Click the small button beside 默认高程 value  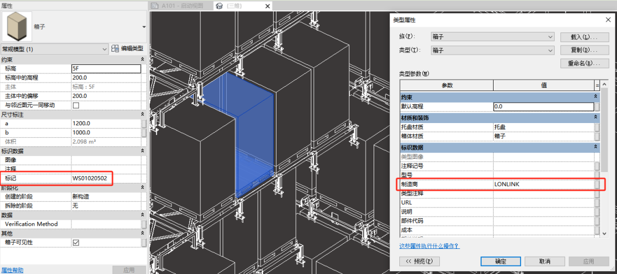597,107
